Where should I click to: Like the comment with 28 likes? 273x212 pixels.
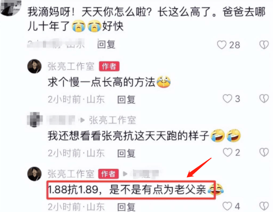(222, 45)
